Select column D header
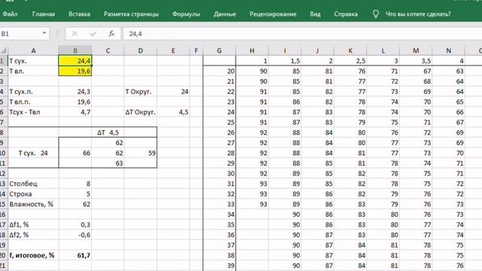 point(141,50)
